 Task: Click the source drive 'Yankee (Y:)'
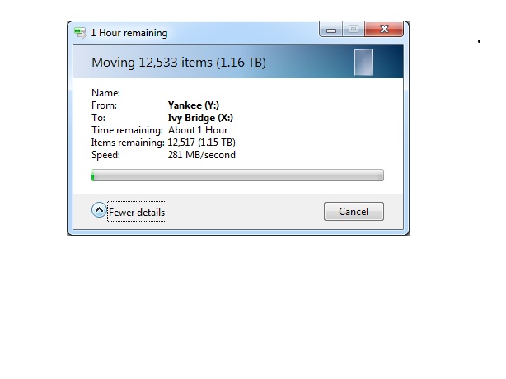(194, 105)
